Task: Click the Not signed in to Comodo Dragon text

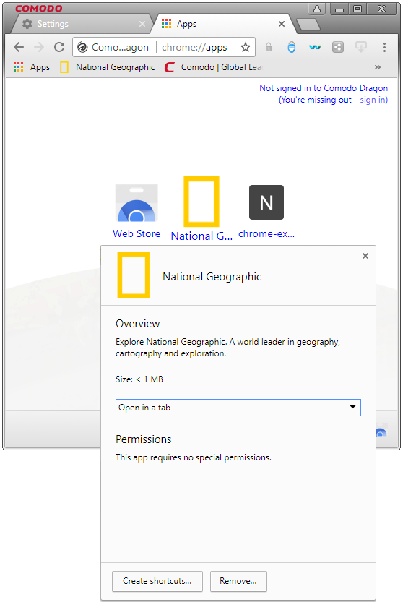Action: [x=324, y=88]
